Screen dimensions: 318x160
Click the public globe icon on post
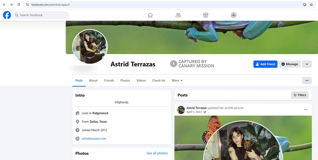[x=205, y=112]
